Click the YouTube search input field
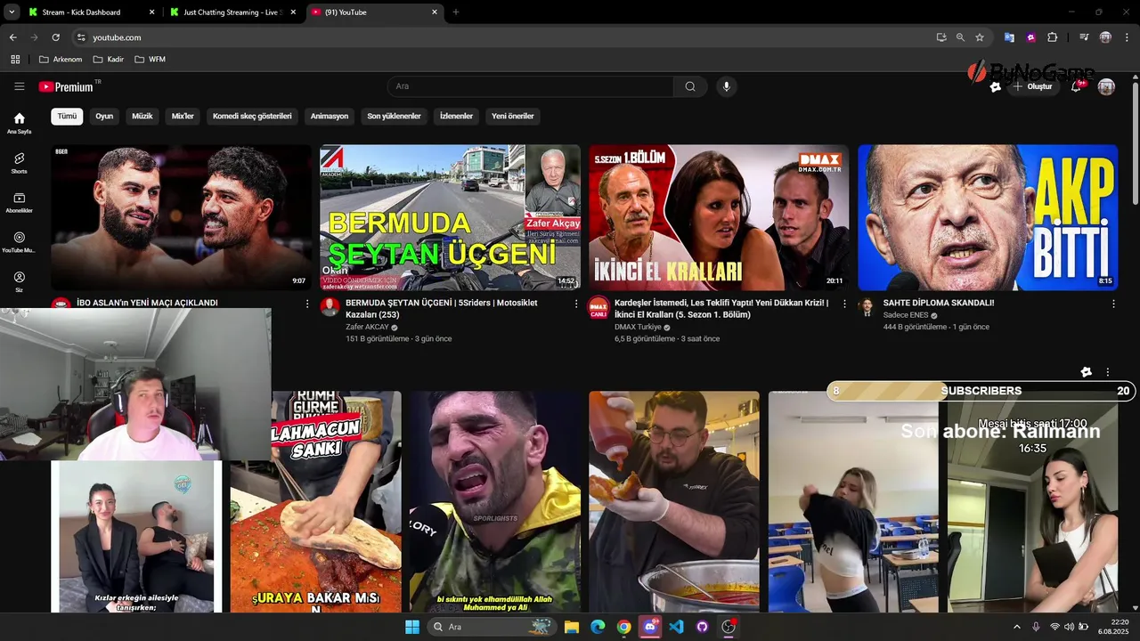This screenshot has width=1140, height=641. (x=531, y=86)
